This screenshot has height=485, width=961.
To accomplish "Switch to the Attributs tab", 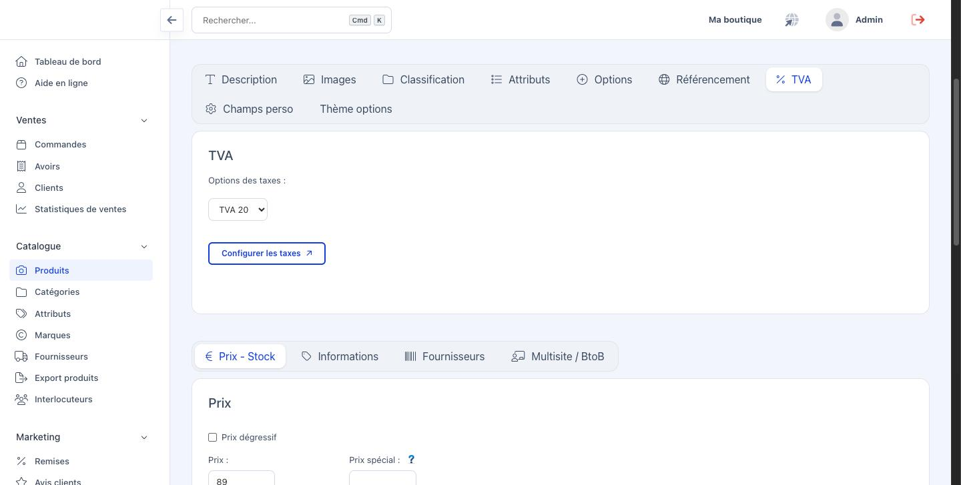I will (521, 79).
